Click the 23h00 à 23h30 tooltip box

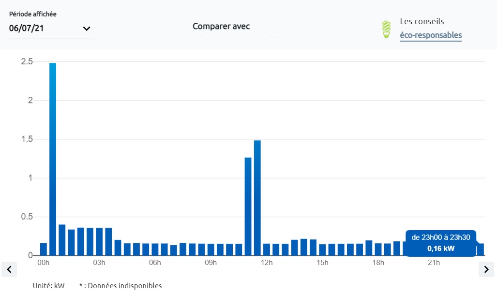440,243
